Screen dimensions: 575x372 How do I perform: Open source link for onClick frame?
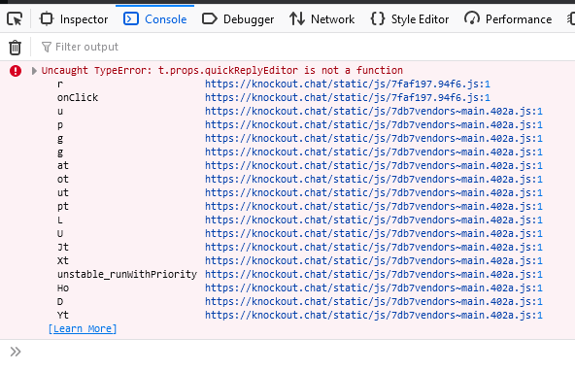tap(348, 97)
